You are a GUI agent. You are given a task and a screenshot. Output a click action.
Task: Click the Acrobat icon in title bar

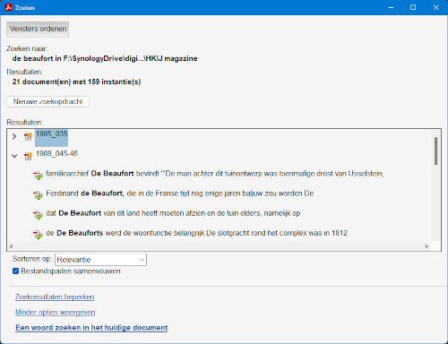(8, 7)
